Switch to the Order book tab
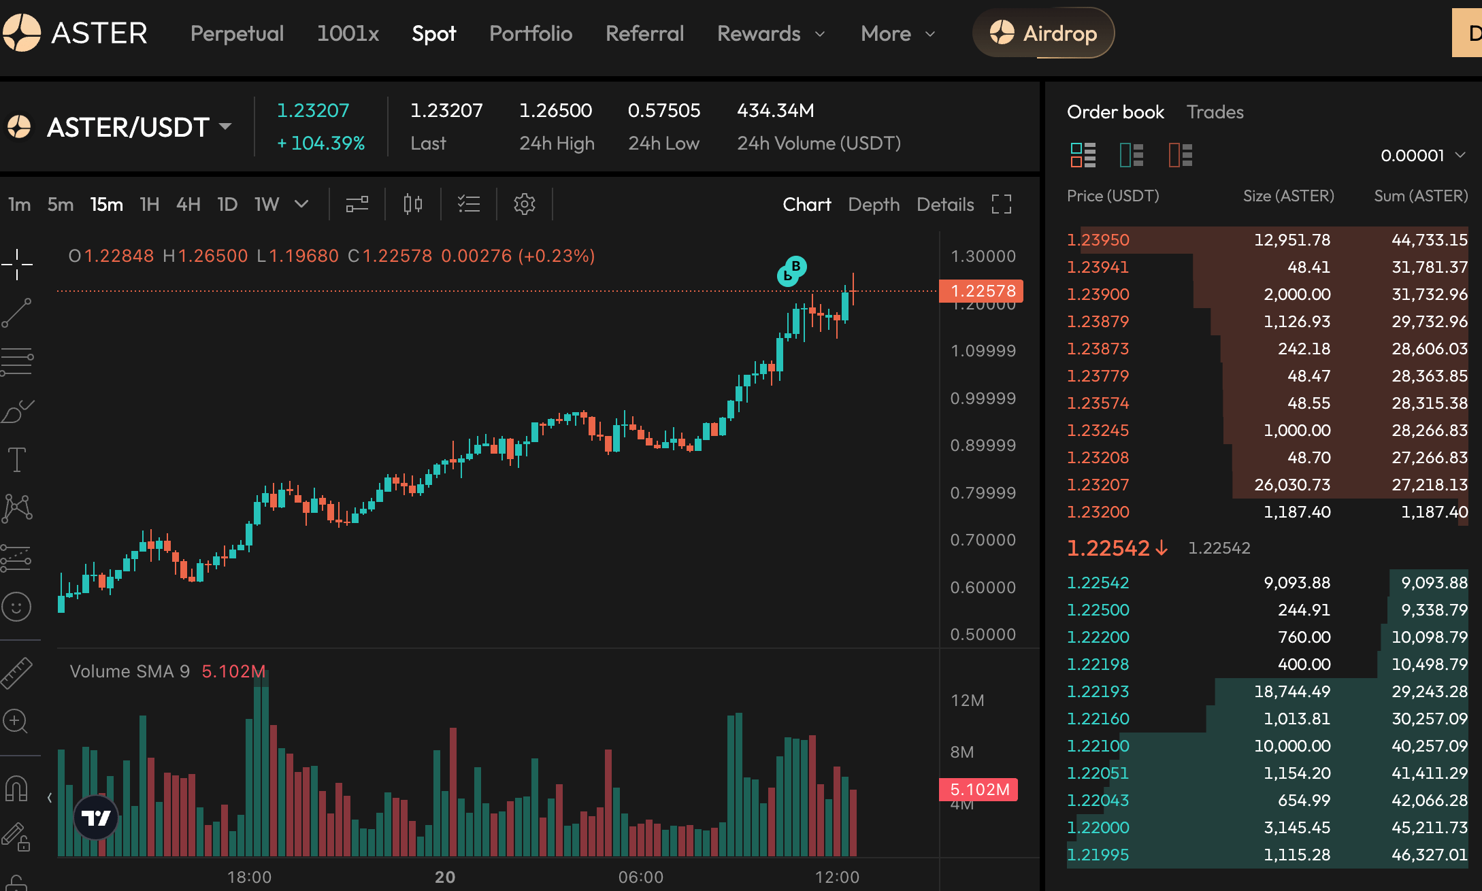The height and width of the screenshot is (891, 1482). [x=1115, y=112]
